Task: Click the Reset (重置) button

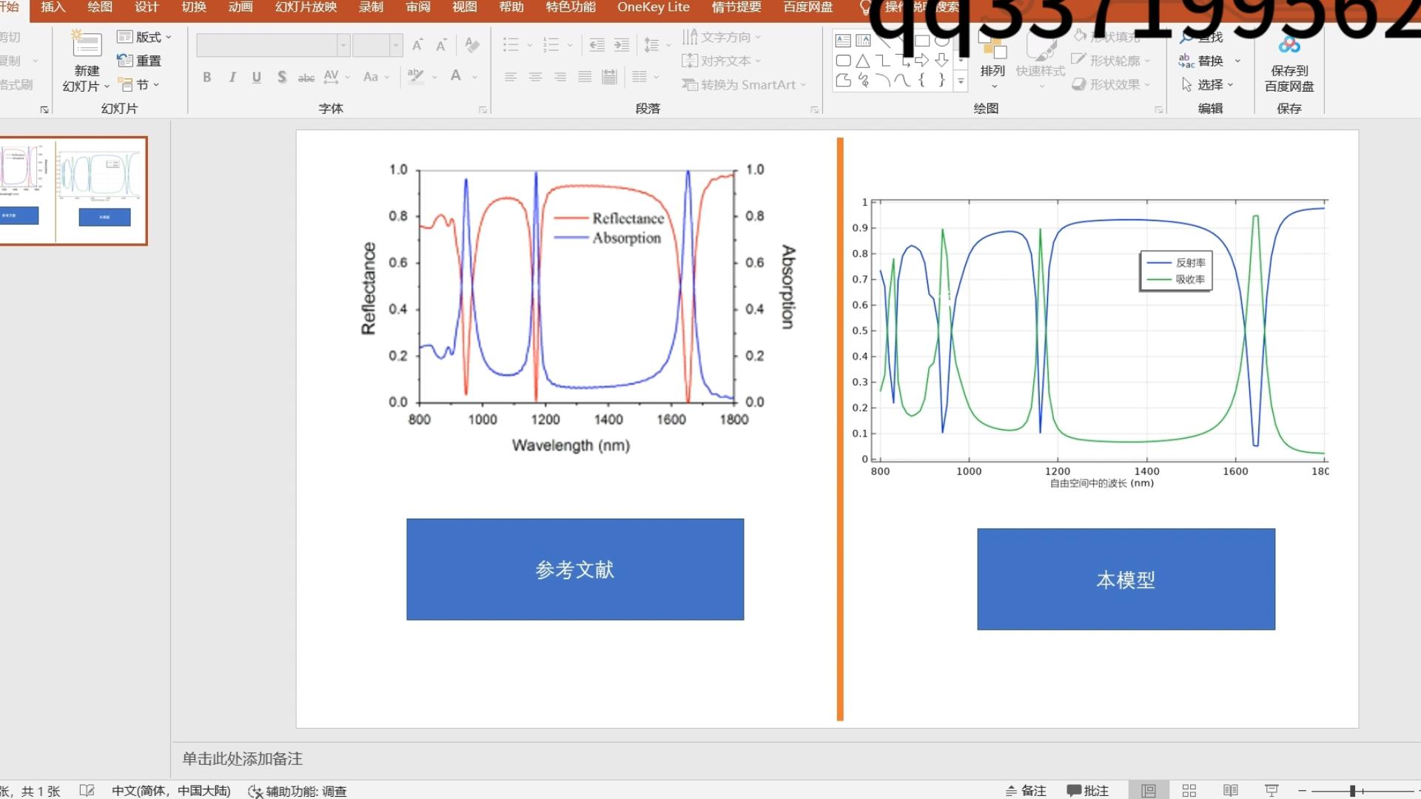Action: (139, 61)
